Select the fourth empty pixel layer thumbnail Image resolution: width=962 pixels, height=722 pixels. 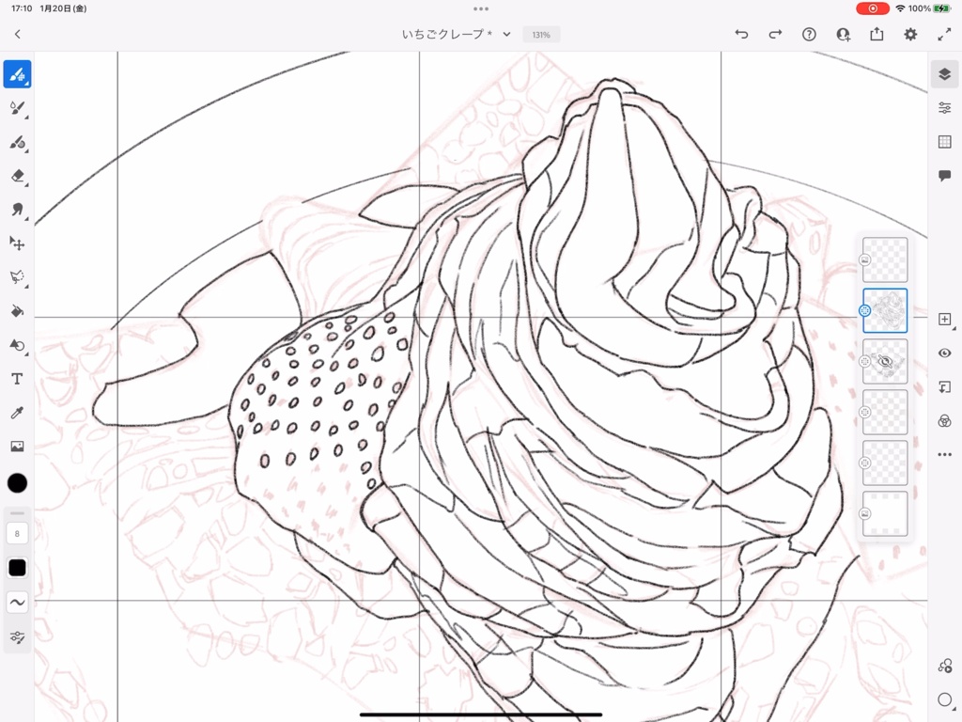point(885,412)
